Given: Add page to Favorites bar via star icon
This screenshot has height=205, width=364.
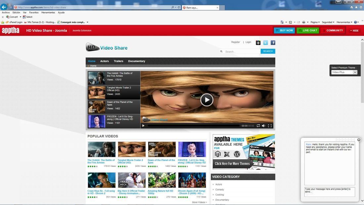Looking at the screenshot, I should (3, 22).
